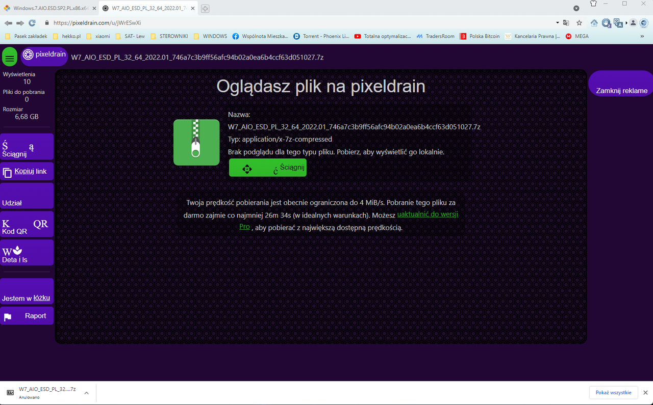Click the pixeldrain logo
This screenshot has width=653, height=405.
(44, 57)
